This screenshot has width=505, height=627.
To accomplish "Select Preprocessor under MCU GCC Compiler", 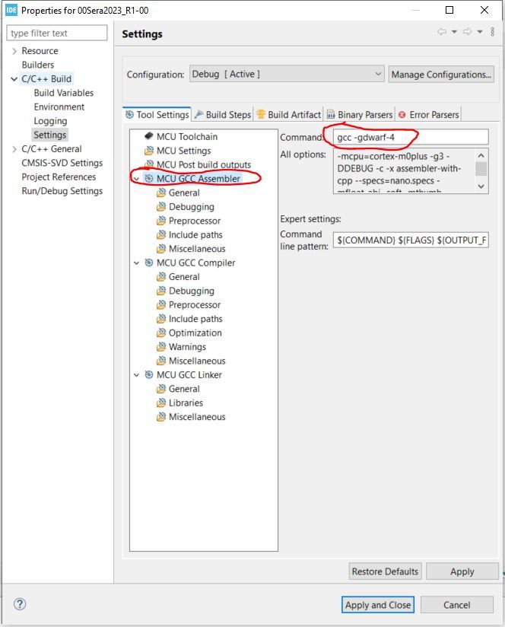I will pyautogui.click(x=195, y=304).
